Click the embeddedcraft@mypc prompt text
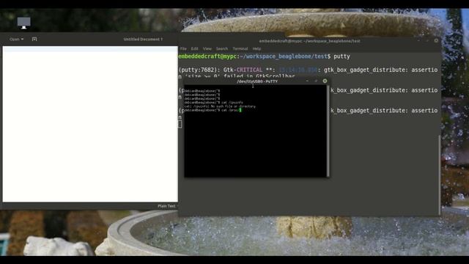Screen dimensions: 469x264 [x=207, y=56]
